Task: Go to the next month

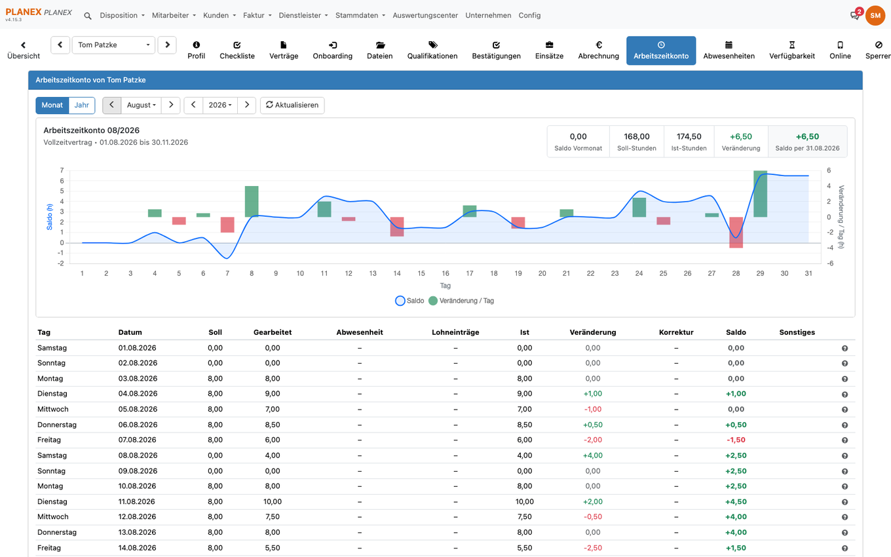Action: point(171,105)
